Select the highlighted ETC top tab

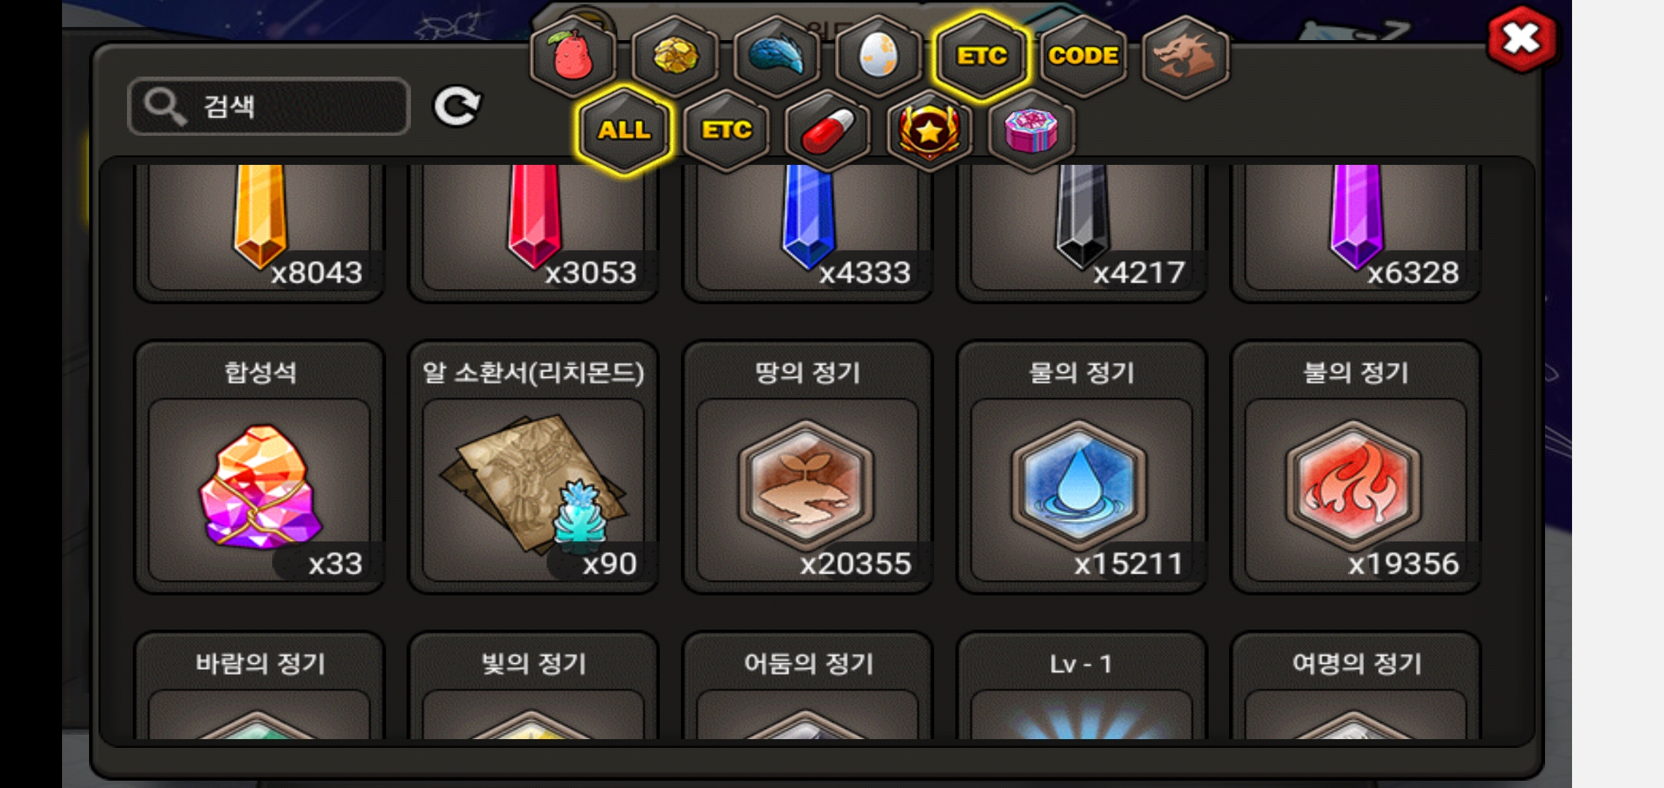982,56
